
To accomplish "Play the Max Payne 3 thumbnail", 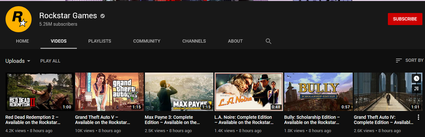I will click(179, 92).
